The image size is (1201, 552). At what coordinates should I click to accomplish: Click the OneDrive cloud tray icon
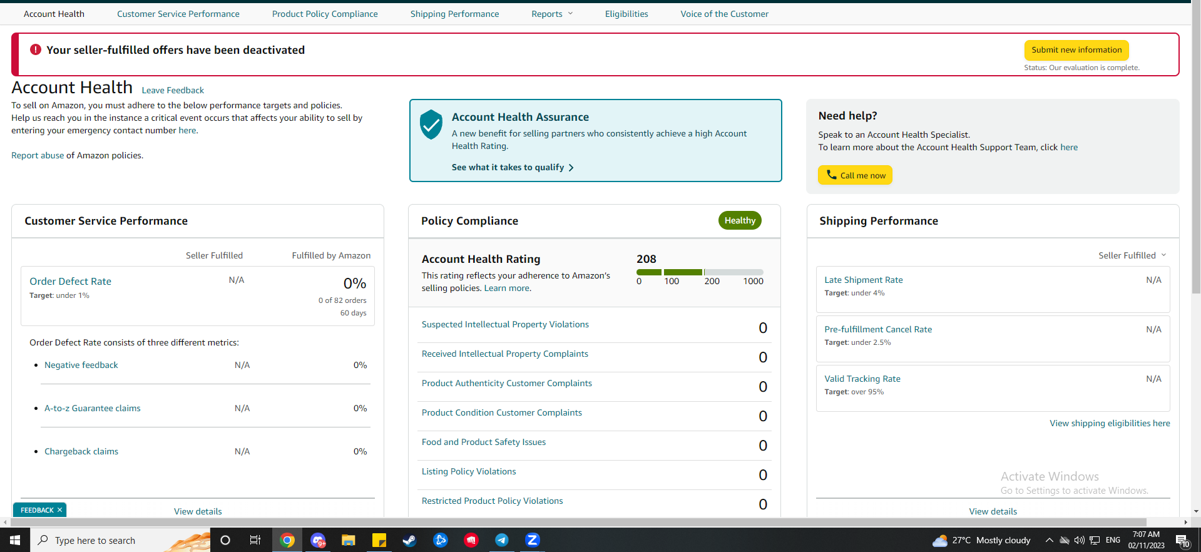[x=1065, y=540]
